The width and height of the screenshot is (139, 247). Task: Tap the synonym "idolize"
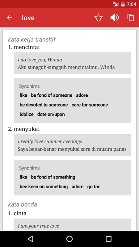tap(27, 114)
